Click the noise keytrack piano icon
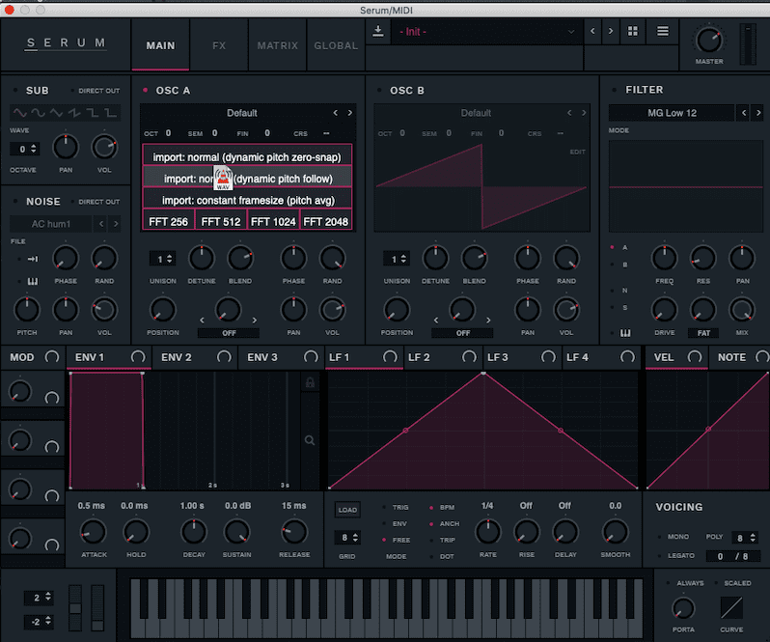This screenshot has height=642, width=770. pos(33,282)
